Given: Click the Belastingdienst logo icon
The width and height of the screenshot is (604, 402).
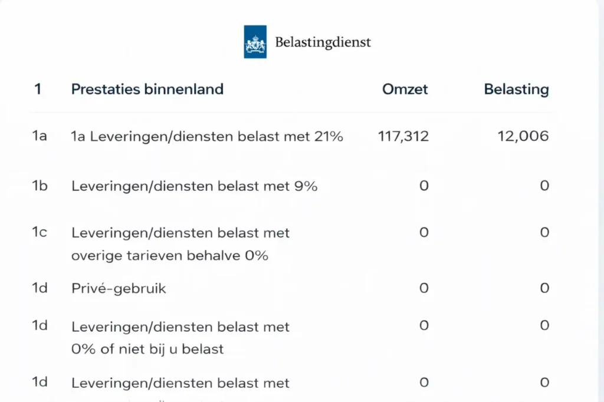Looking at the screenshot, I should tap(255, 42).
